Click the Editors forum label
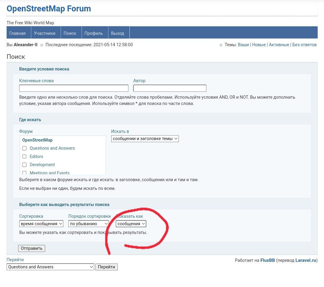 tap(36, 157)
